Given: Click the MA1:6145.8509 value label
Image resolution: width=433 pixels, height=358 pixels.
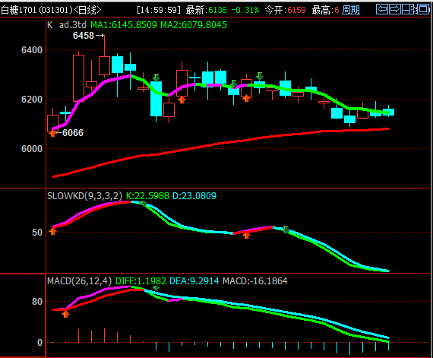Looking at the screenshot, I should [124, 25].
